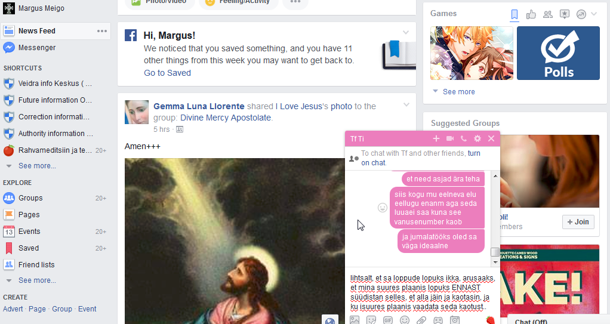The image size is (610, 324).
Task: Open Gemma Luna Llorente's profile
Action: pyautogui.click(x=199, y=106)
